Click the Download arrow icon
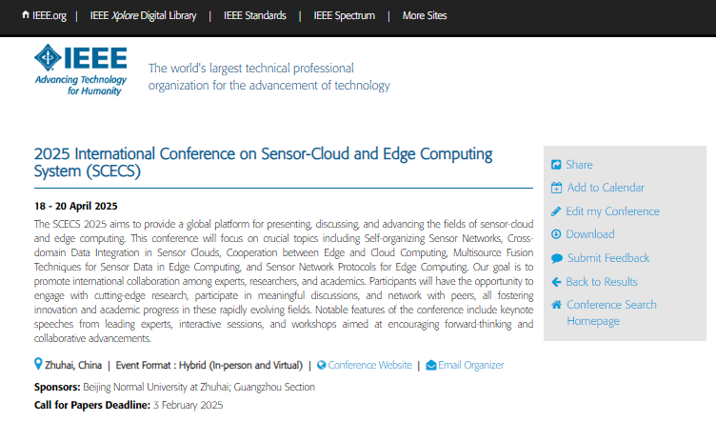 [x=556, y=234]
